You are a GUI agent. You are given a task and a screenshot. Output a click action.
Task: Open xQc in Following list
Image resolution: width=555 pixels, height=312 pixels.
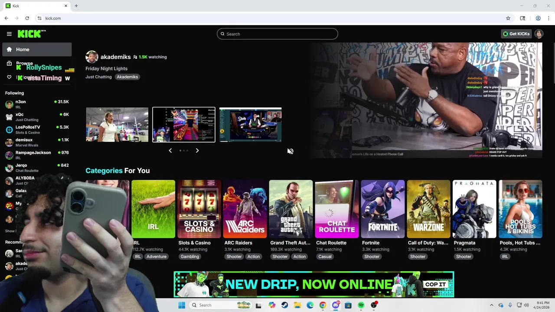[x=37, y=117]
